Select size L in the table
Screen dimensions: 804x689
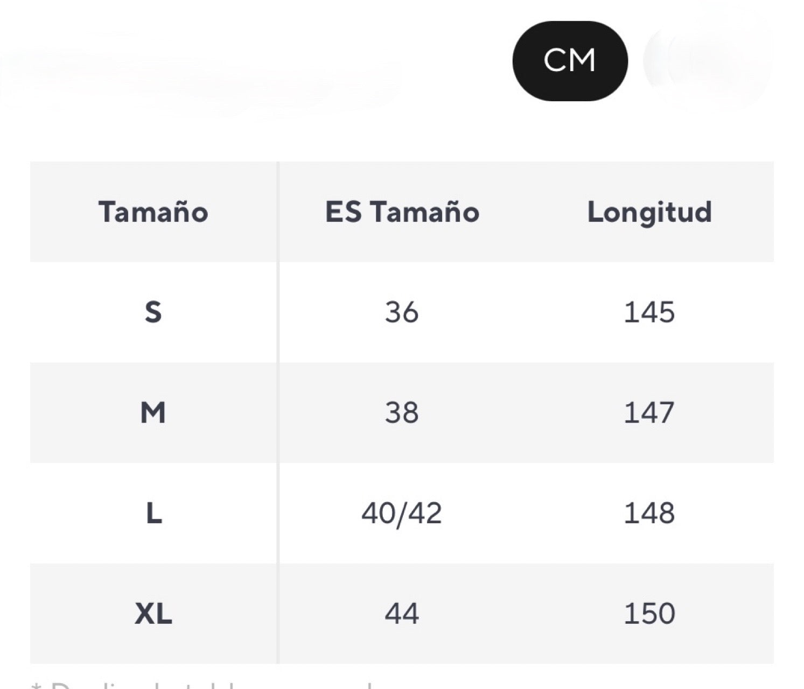click(x=153, y=513)
